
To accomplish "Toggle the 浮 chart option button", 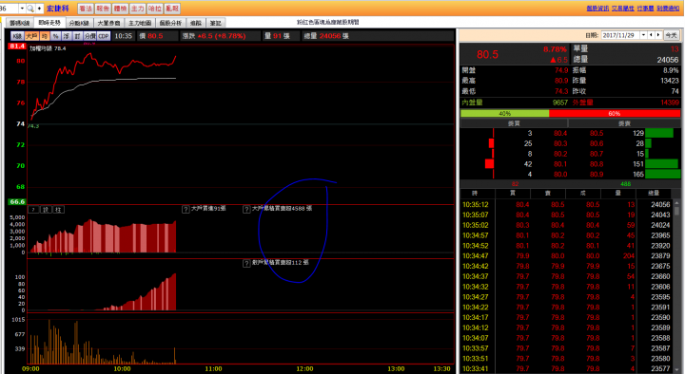I will point(67,36).
